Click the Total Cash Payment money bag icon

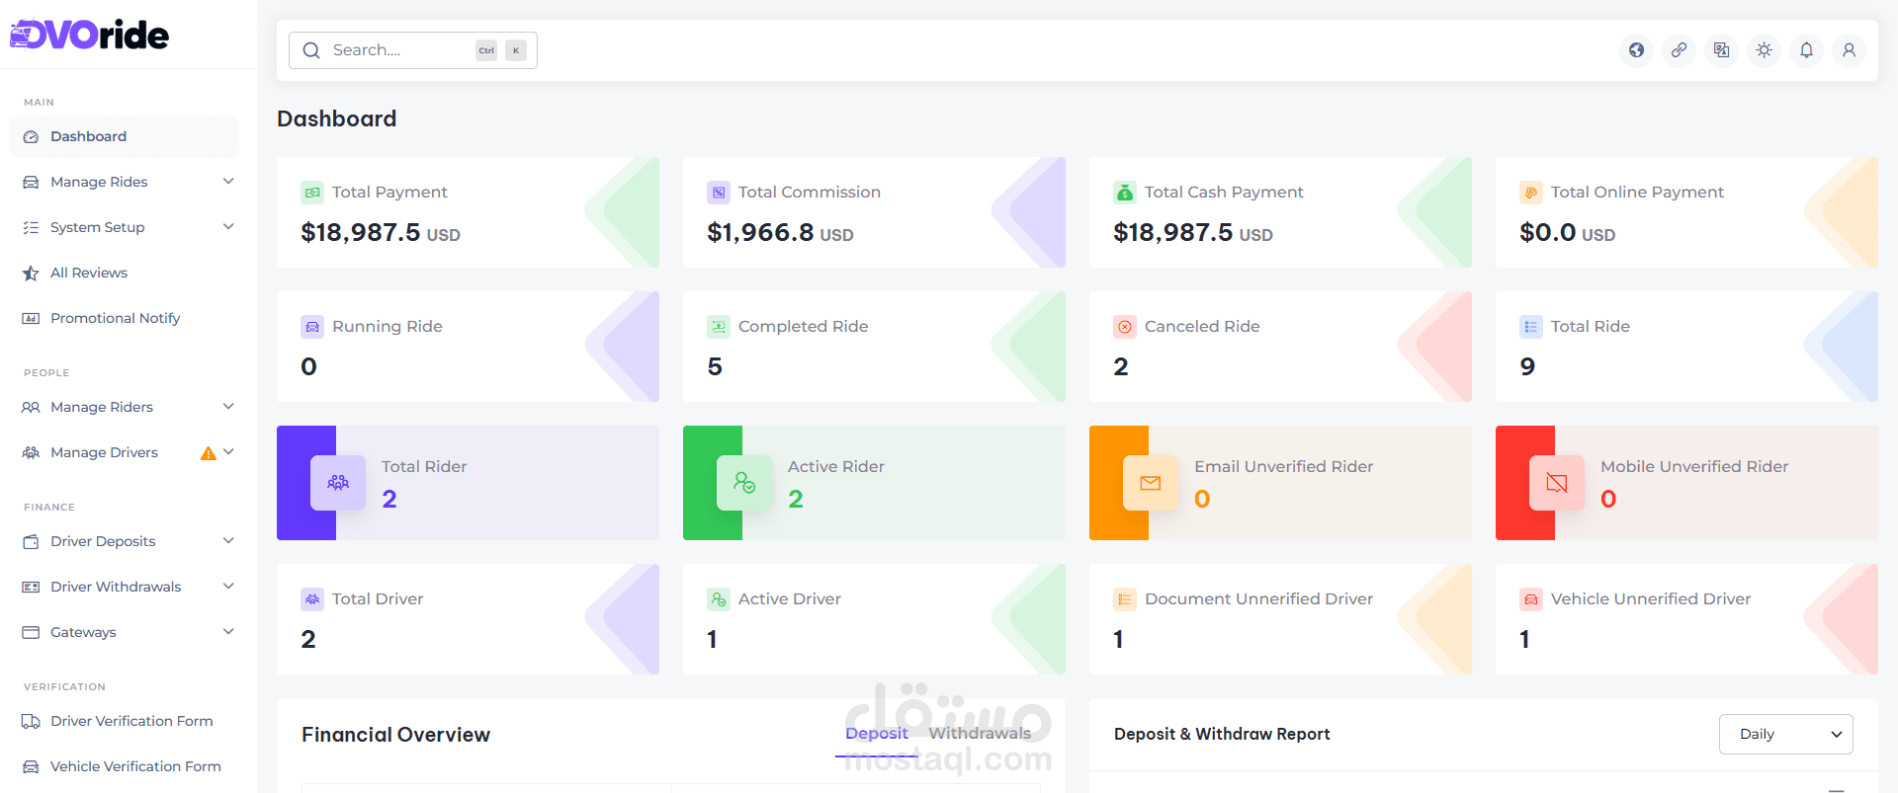pos(1125,193)
